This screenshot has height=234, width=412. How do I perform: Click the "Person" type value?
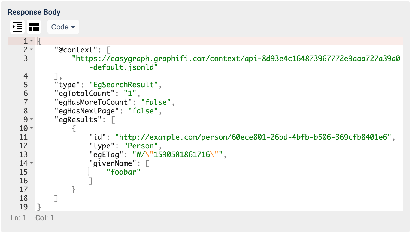pyautogui.click(x=141, y=146)
